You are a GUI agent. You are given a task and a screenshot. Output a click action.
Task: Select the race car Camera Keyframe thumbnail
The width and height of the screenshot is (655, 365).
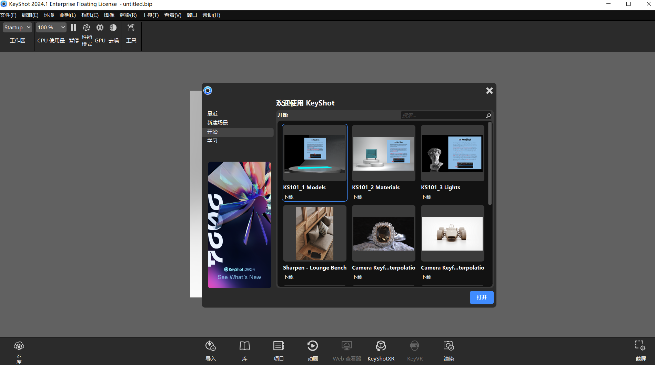pos(452,233)
